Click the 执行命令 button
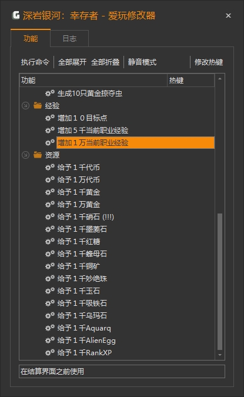This screenshot has height=397, width=244. tap(35, 62)
